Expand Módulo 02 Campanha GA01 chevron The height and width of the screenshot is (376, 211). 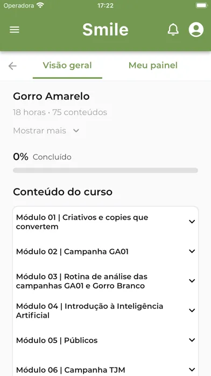[x=192, y=251]
